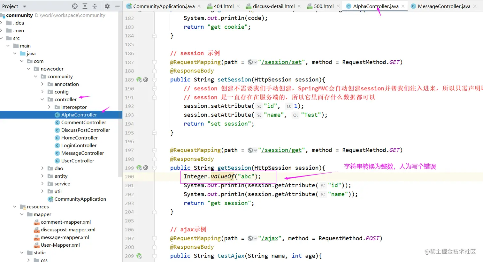Collapse the main folder
This screenshot has width=483, height=262.
click(x=8, y=46)
